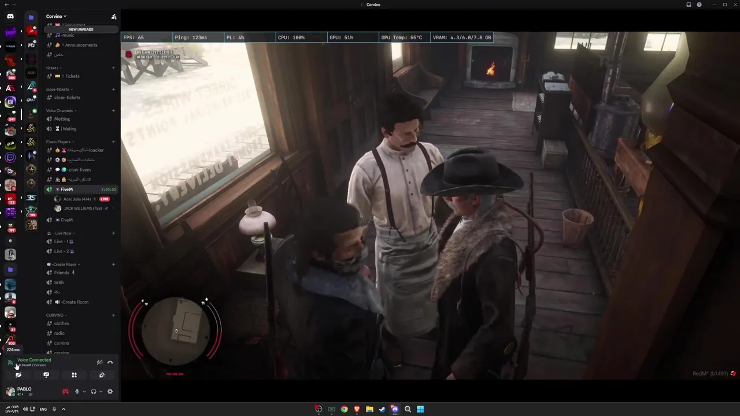Toggle headphones deafen
Image resolution: width=740 pixels, height=416 pixels.
coord(93,391)
